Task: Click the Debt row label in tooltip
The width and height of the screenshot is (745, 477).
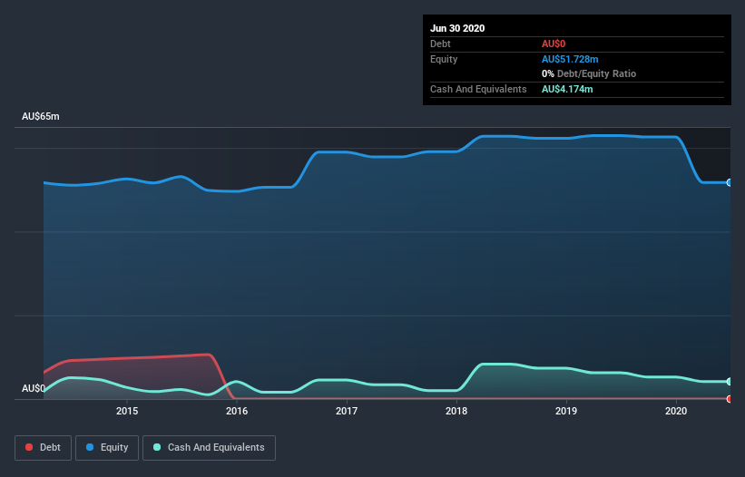Action: [x=440, y=44]
